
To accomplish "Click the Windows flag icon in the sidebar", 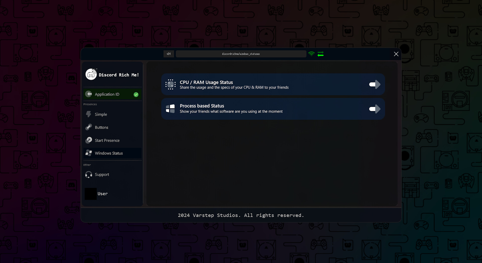I will pyautogui.click(x=89, y=153).
